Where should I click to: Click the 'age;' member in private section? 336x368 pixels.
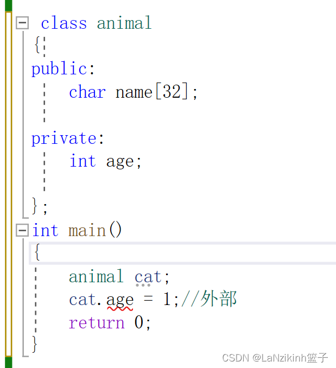(x=123, y=162)
